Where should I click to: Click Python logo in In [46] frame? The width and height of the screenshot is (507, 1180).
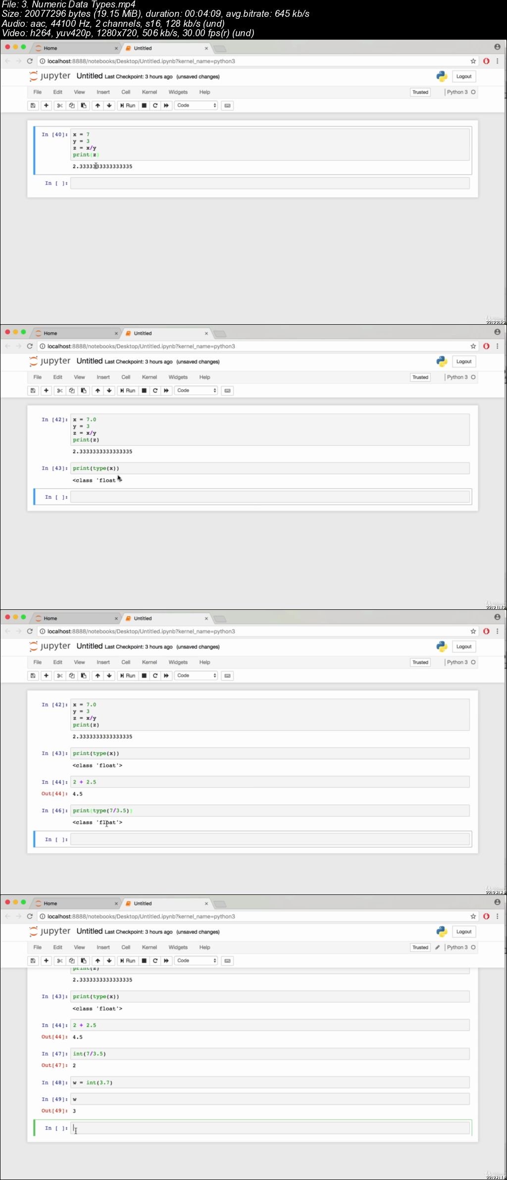point(442,646)
